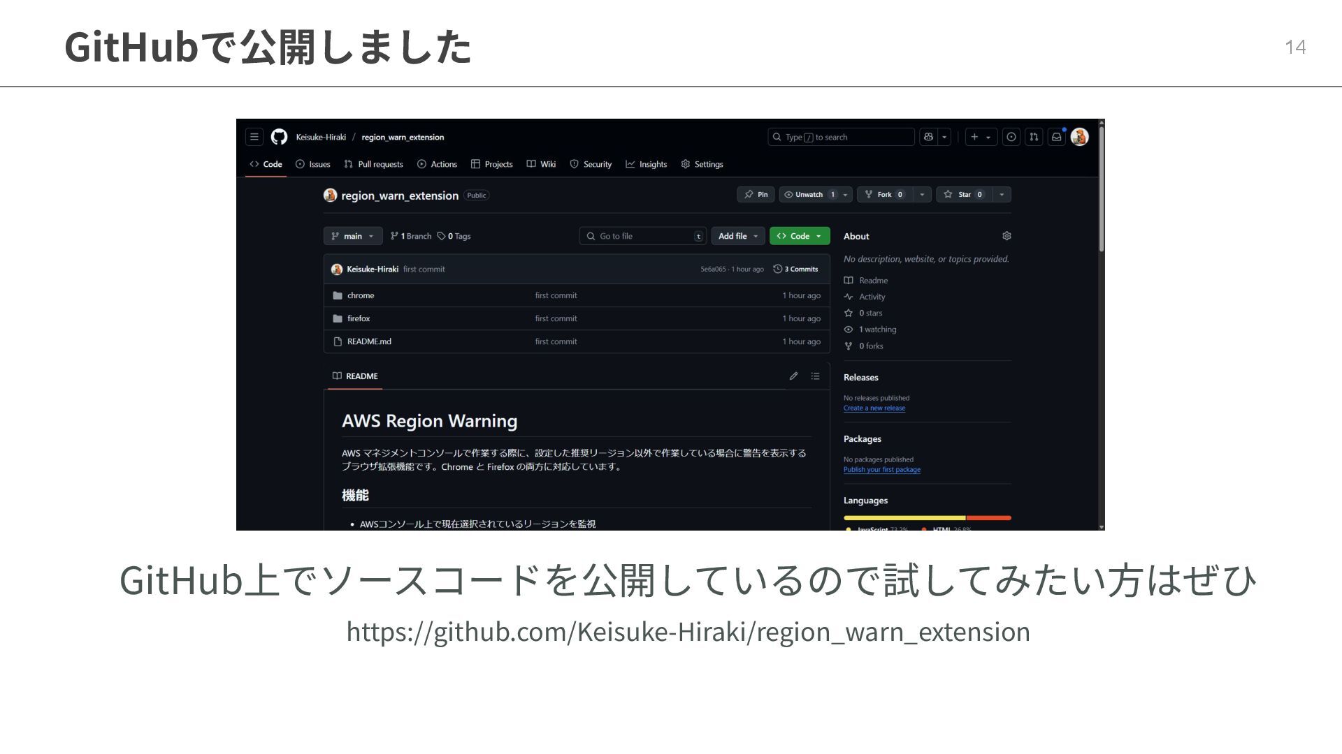Open the hamburger navigation menu

pyautogui.click(x=254, y=137)
